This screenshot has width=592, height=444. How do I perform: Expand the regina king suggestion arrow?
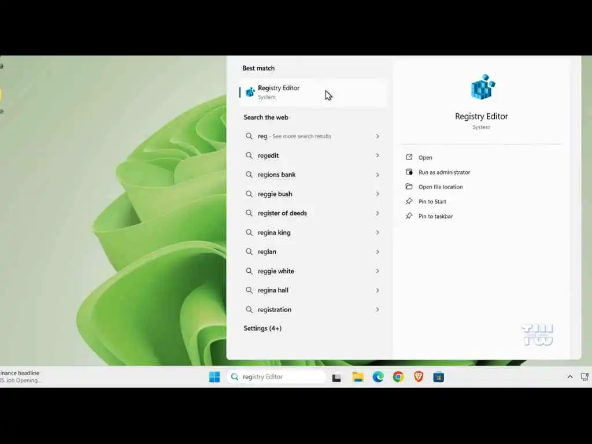377,232
